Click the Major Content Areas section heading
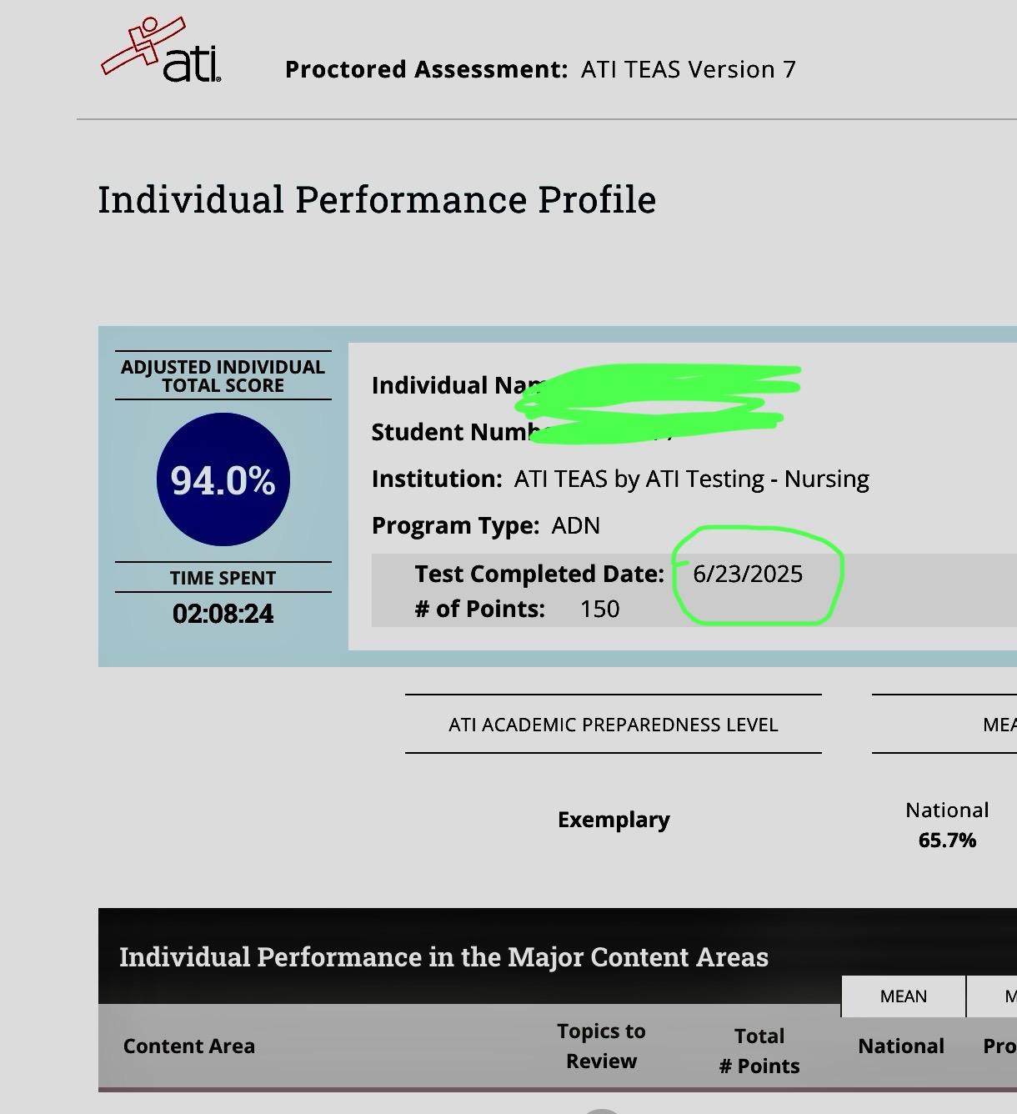1017x1114 pixels. pos(443,957)
